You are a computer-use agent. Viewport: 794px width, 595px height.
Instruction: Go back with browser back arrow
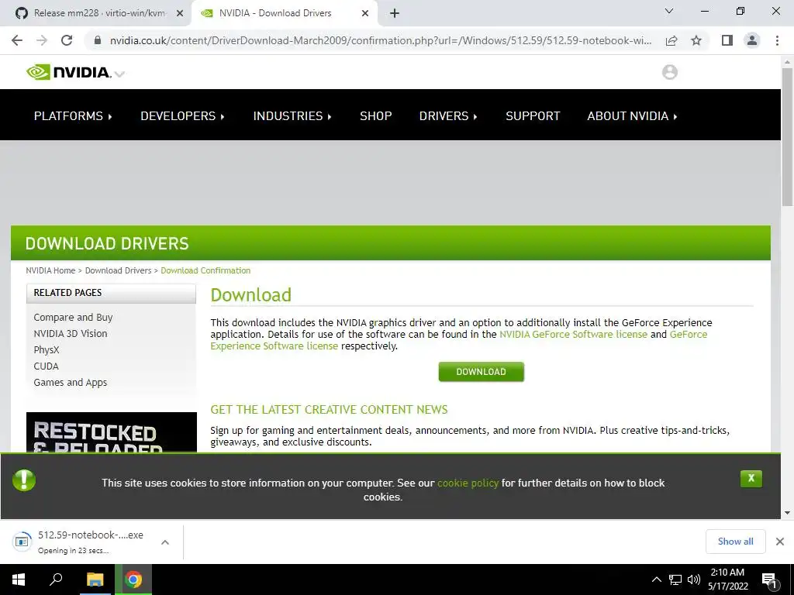17,40
